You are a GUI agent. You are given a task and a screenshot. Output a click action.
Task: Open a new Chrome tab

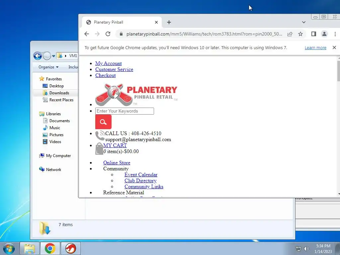pos(169,22)
